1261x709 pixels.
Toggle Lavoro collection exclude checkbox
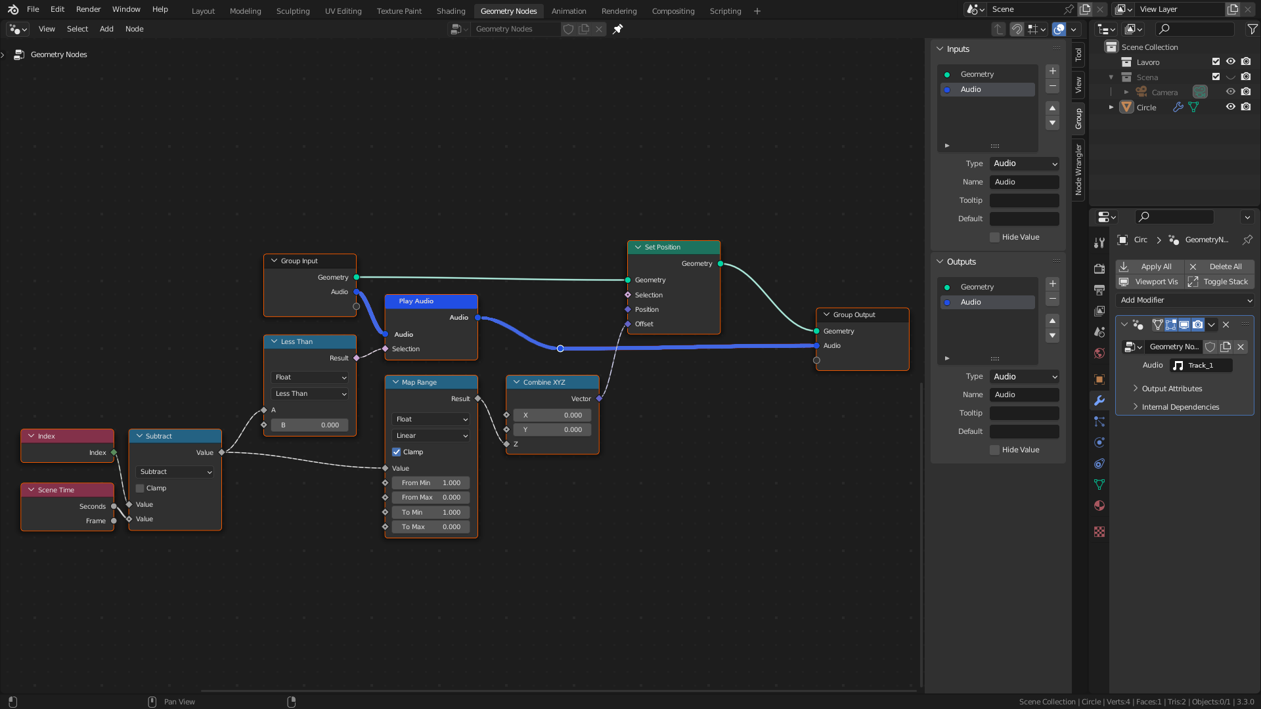point(1216,62)
